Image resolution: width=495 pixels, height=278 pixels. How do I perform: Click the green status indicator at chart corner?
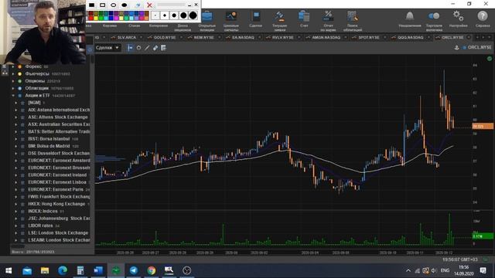pos(490,59)
